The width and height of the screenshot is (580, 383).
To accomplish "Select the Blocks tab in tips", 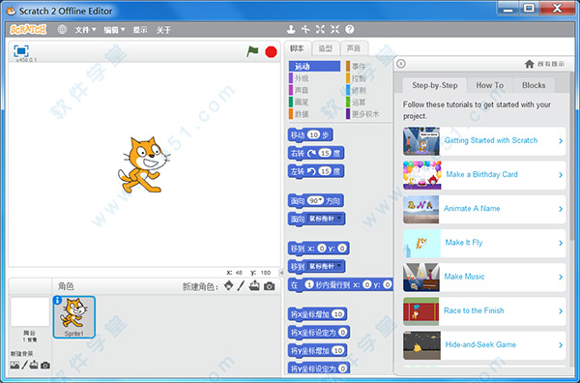I will (534, 85).
